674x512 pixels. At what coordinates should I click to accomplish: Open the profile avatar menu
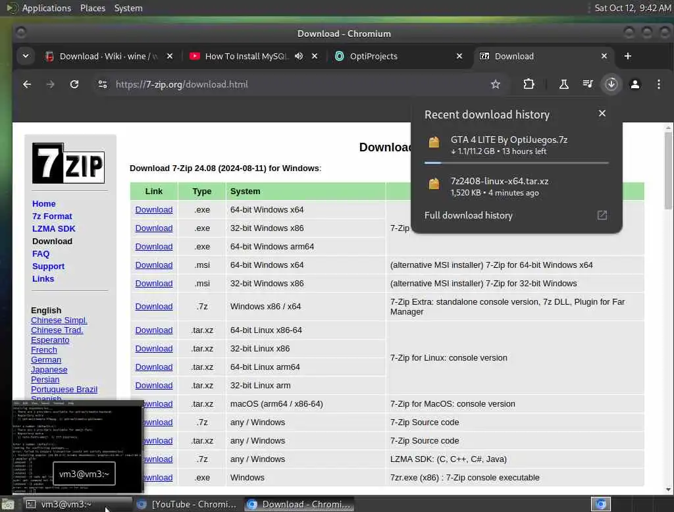(635, 84)
